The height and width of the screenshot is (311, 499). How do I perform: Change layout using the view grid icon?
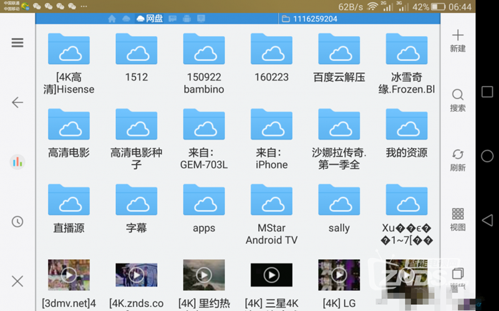458,219
